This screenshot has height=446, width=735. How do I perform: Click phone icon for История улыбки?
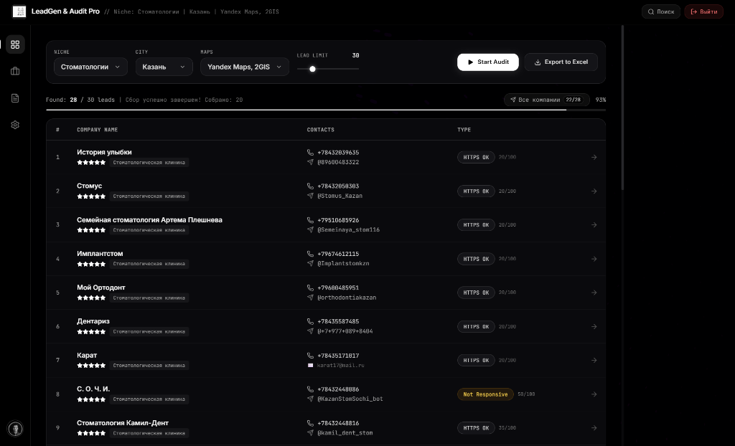point(310,152)
